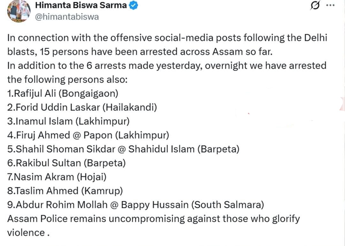Click the Shahil Shoman Sikdar entry

[123, 149]
